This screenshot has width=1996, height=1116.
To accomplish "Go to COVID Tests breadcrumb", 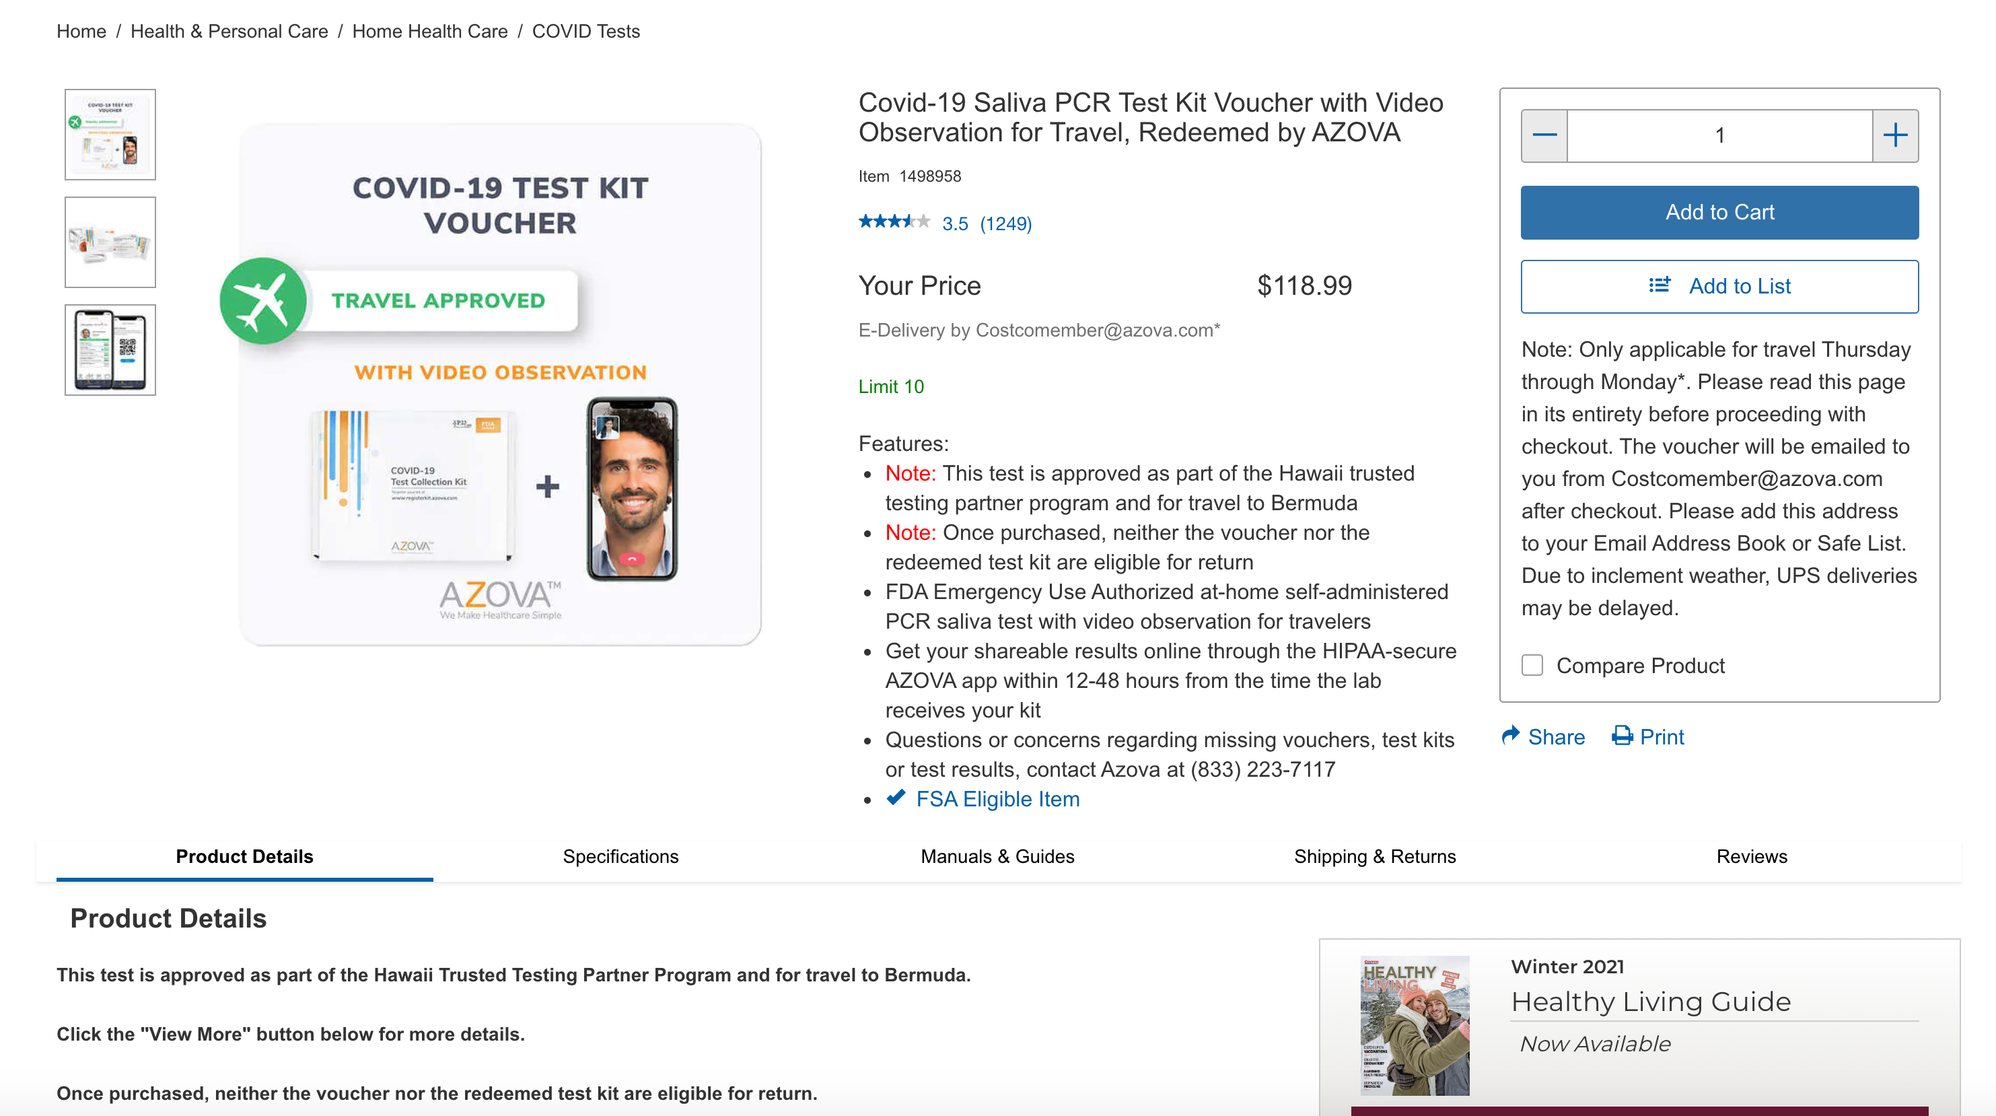I will coord(585,31).
